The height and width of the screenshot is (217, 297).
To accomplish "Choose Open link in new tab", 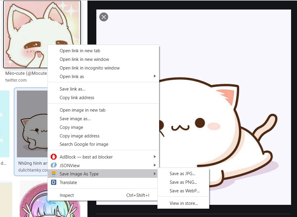I will point(103,51).
